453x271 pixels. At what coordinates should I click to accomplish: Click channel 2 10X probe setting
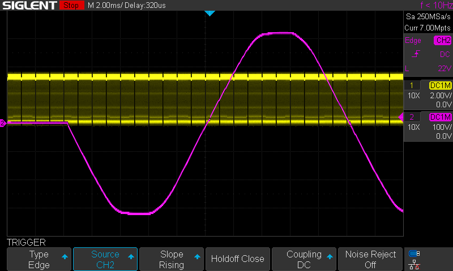[414, 127]
